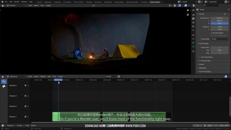Switch to the Sculpting workspace tab
This screenshot has height=130, width=231.
57,2
